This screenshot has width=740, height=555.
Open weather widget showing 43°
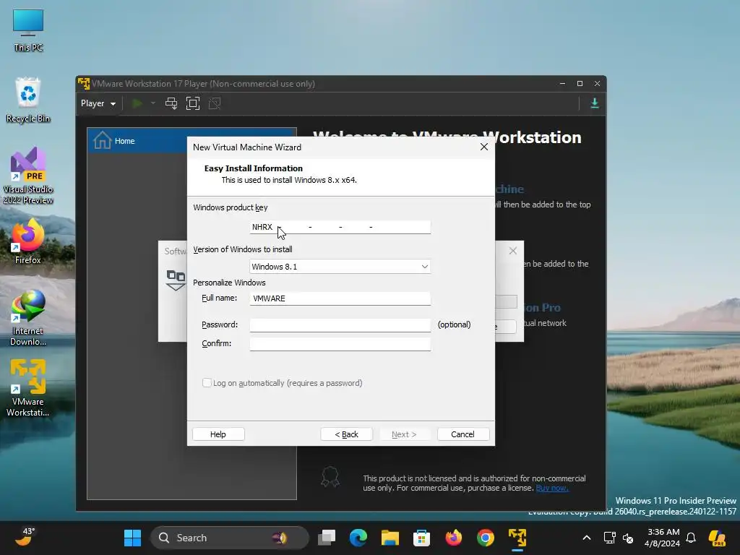(25, 537)
